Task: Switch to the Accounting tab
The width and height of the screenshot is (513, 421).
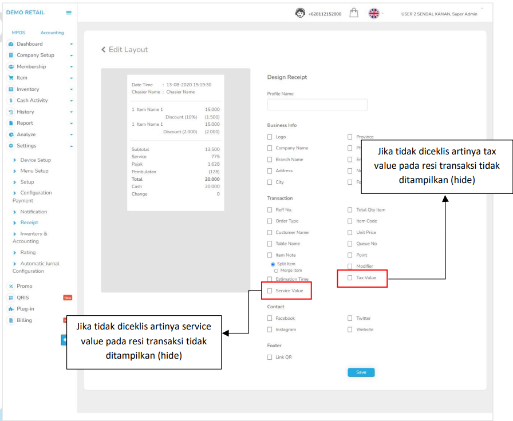Action: click(x=52, y=33)
